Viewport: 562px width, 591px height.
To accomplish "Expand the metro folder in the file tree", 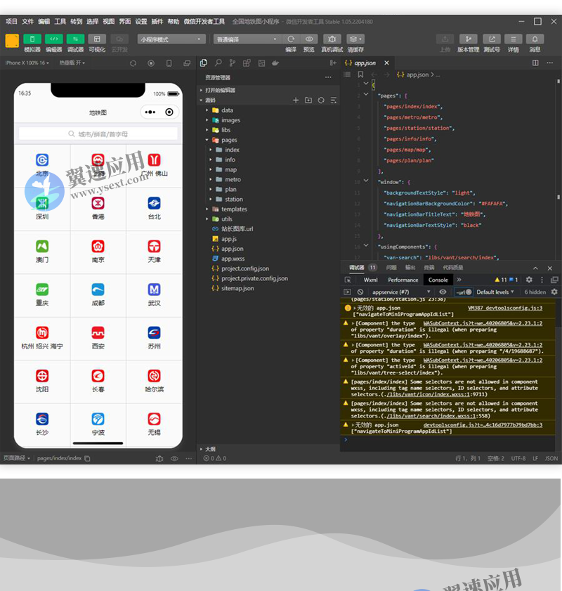I will click(x=233, y=179).
